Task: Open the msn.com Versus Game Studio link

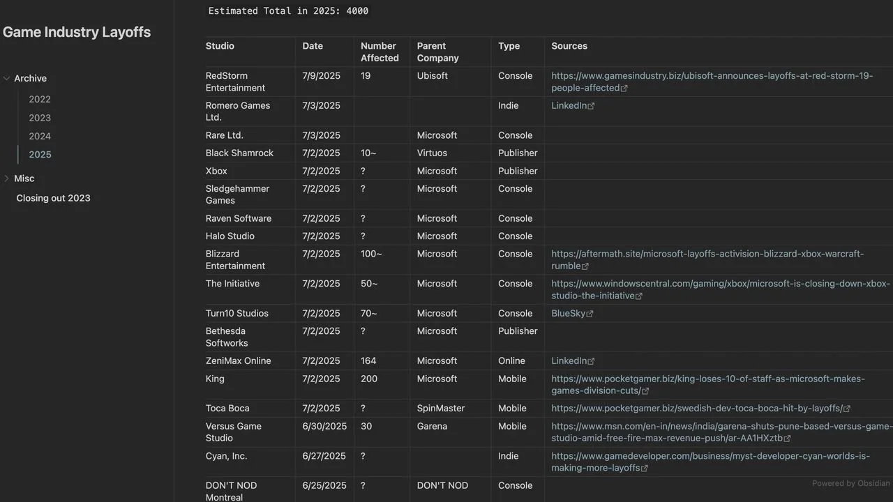Action: coord(722,432)
